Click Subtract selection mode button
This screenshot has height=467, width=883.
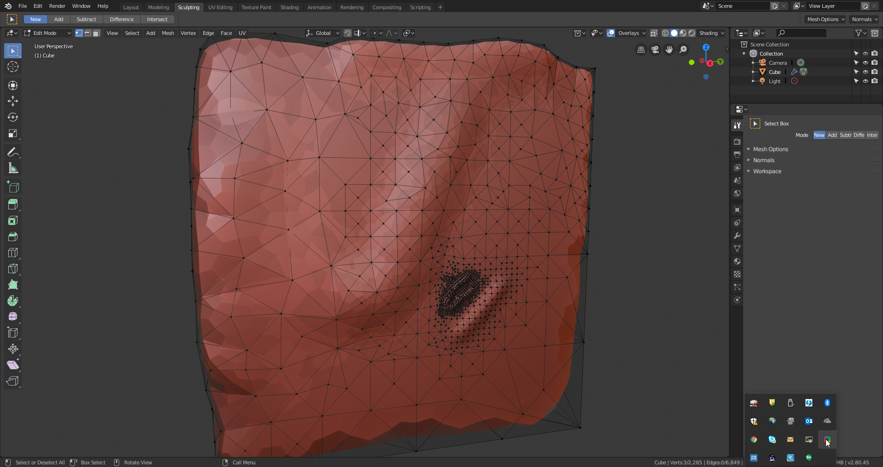point(86,19)
